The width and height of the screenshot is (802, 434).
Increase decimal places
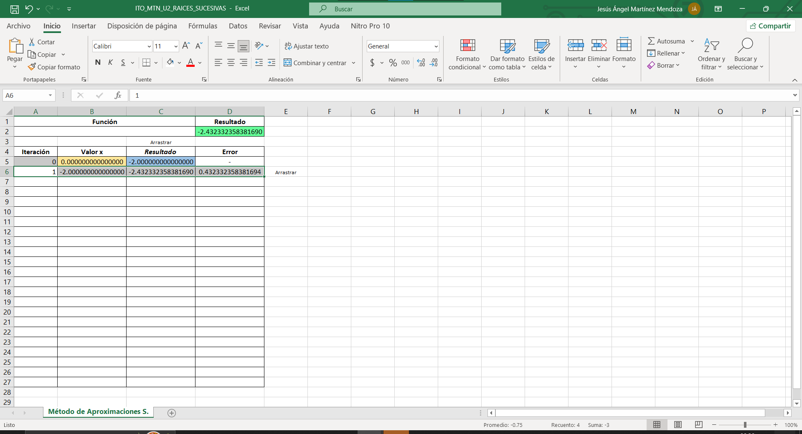point(421,63)
